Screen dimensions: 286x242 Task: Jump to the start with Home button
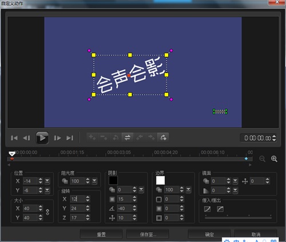click(14, 138)
